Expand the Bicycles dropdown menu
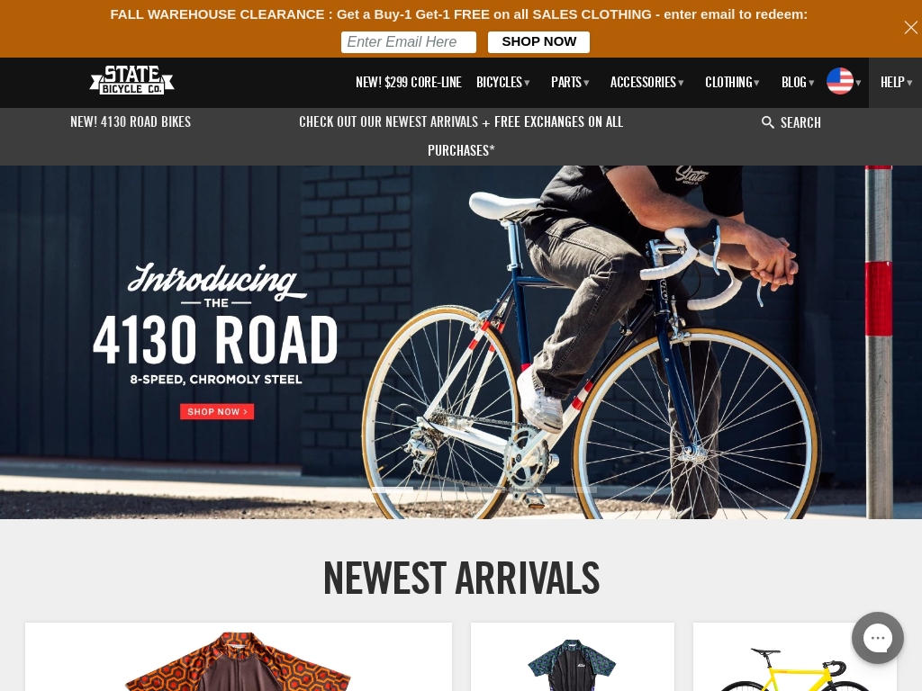The image size is (922, 691). coord(502,82)
